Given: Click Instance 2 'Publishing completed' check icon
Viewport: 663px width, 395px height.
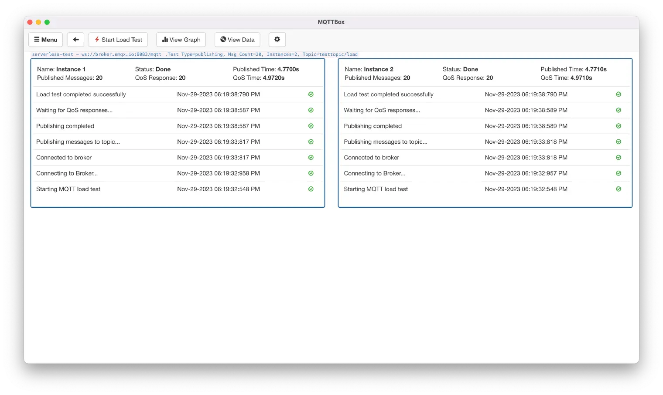Looking at the screenshot, I should [619, 126].
